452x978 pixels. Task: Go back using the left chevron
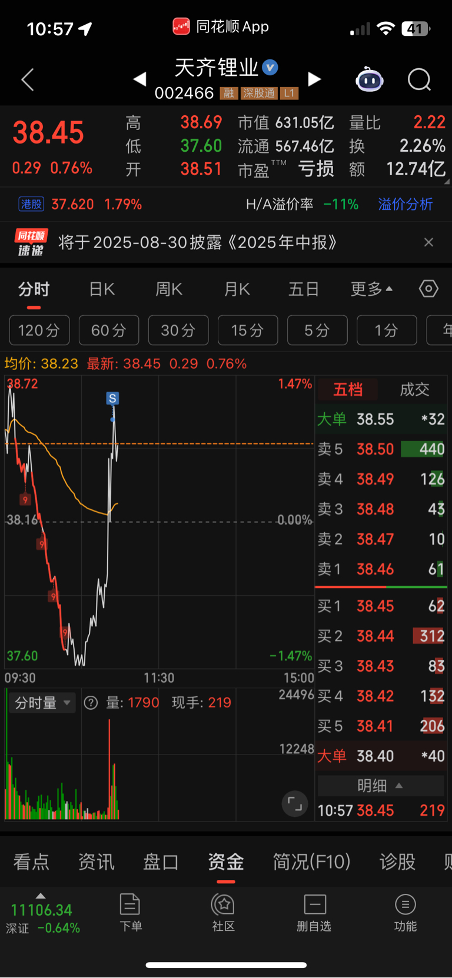point(28,79)
